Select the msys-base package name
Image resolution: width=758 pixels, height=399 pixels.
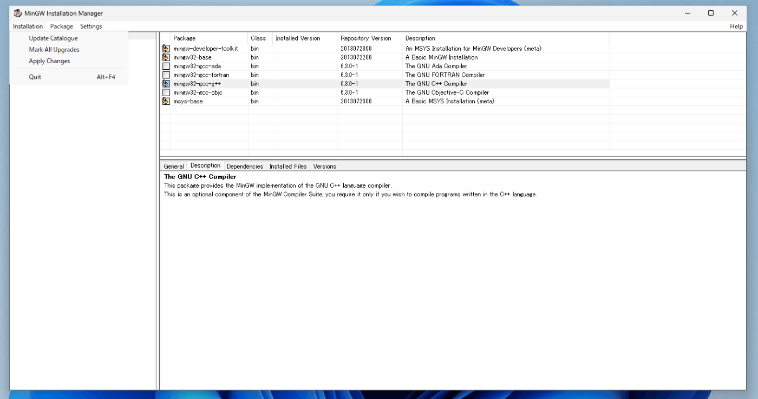pyautogui.click(x=188, y=101)
